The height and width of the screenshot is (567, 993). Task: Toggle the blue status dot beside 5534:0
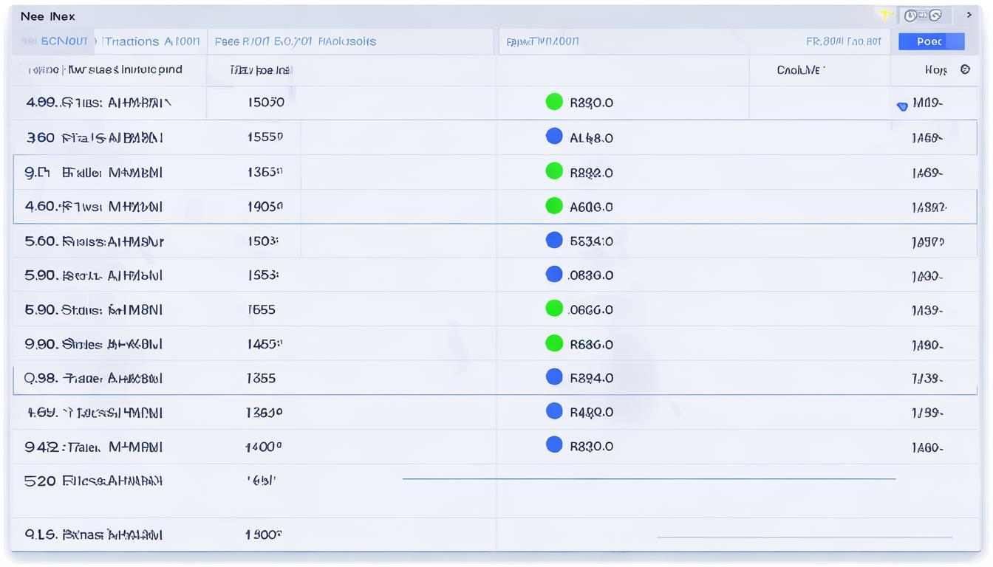tap(554, 240)
